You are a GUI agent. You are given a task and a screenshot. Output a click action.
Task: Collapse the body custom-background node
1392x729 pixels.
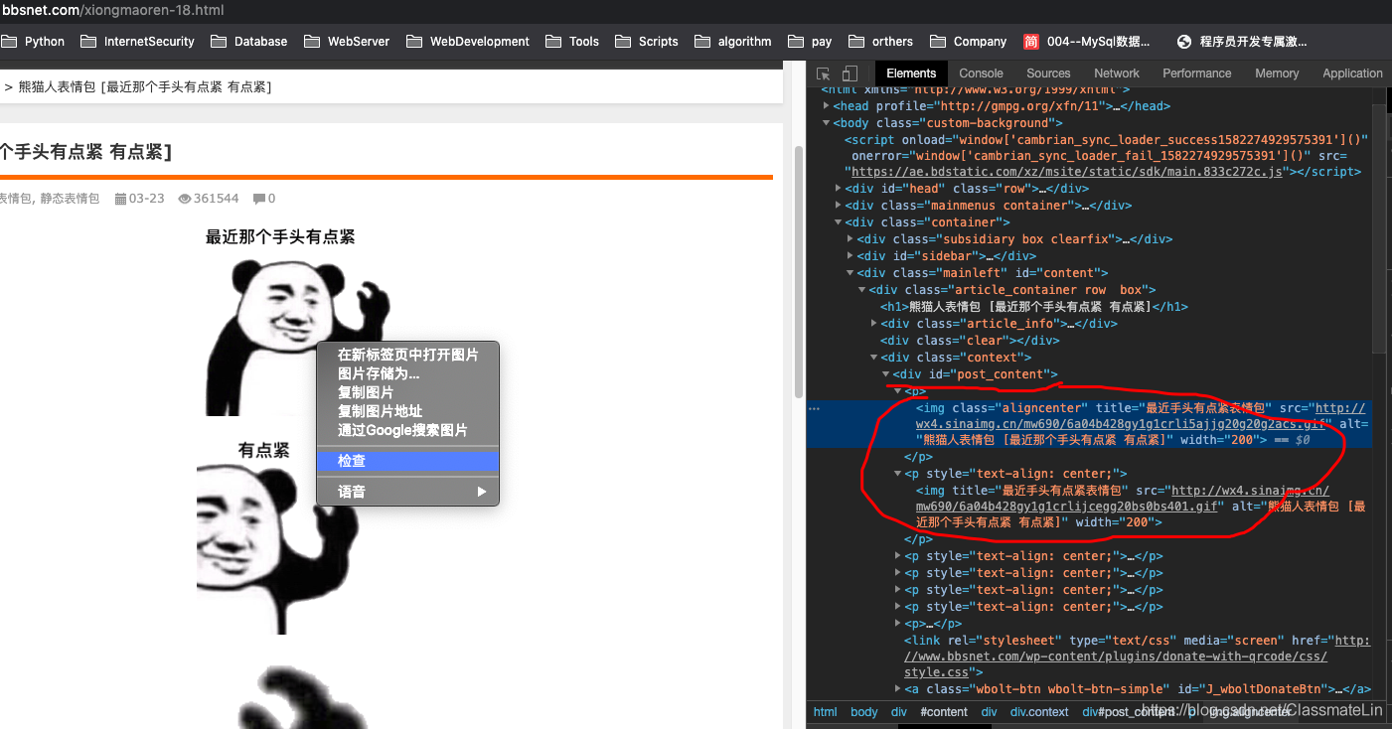click(x=827, y=123)
